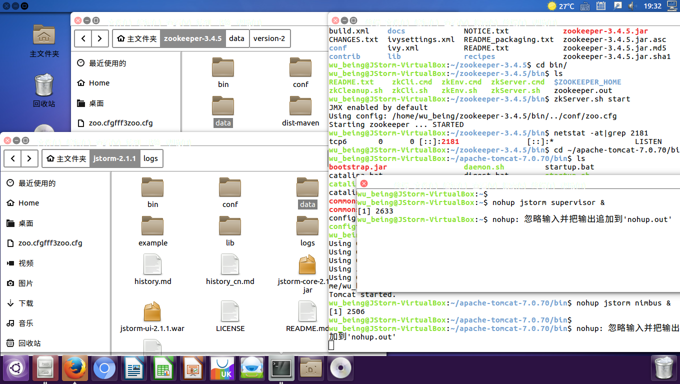The height and width of the screenshot is (384, 680).
Task: Select the LICENSE file in jstorm window
Action: point(230,317)
